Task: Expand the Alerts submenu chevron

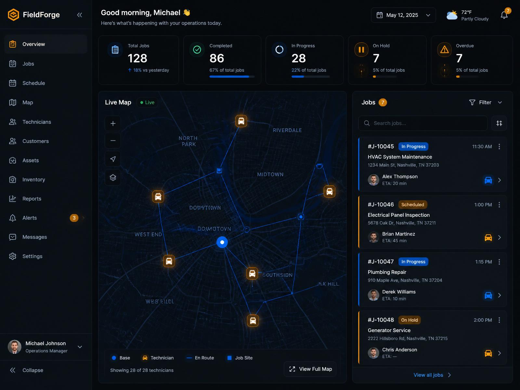Action: 84,218
